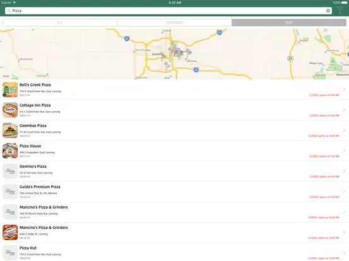The image size is (349, 261).
Task: Tap Domino's Pizza placeholder logo
Action: coord(10,171)
